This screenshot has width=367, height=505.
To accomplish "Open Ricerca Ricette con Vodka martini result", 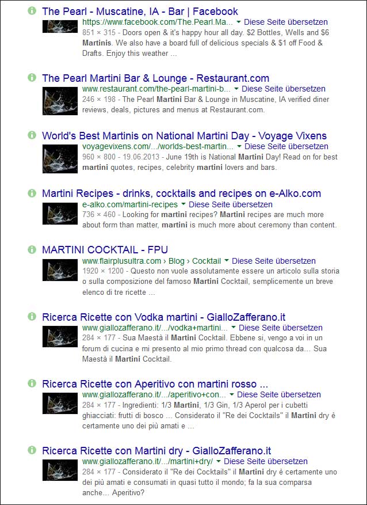I will (164, 317).
